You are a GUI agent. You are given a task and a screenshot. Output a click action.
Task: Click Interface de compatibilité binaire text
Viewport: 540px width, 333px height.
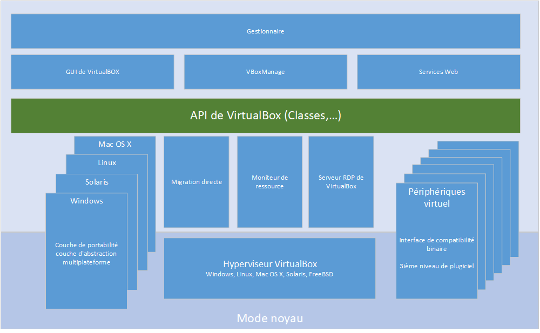(437, 244)
